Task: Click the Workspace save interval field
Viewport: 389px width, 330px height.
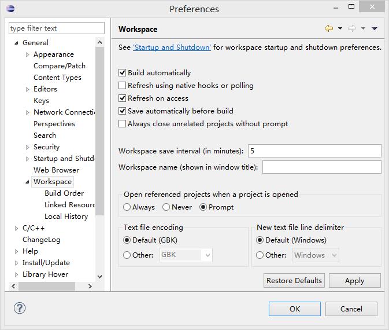Action: (314, 151)
